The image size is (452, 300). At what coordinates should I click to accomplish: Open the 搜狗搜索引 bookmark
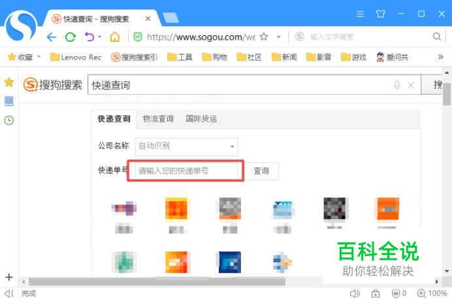(135, 57)
